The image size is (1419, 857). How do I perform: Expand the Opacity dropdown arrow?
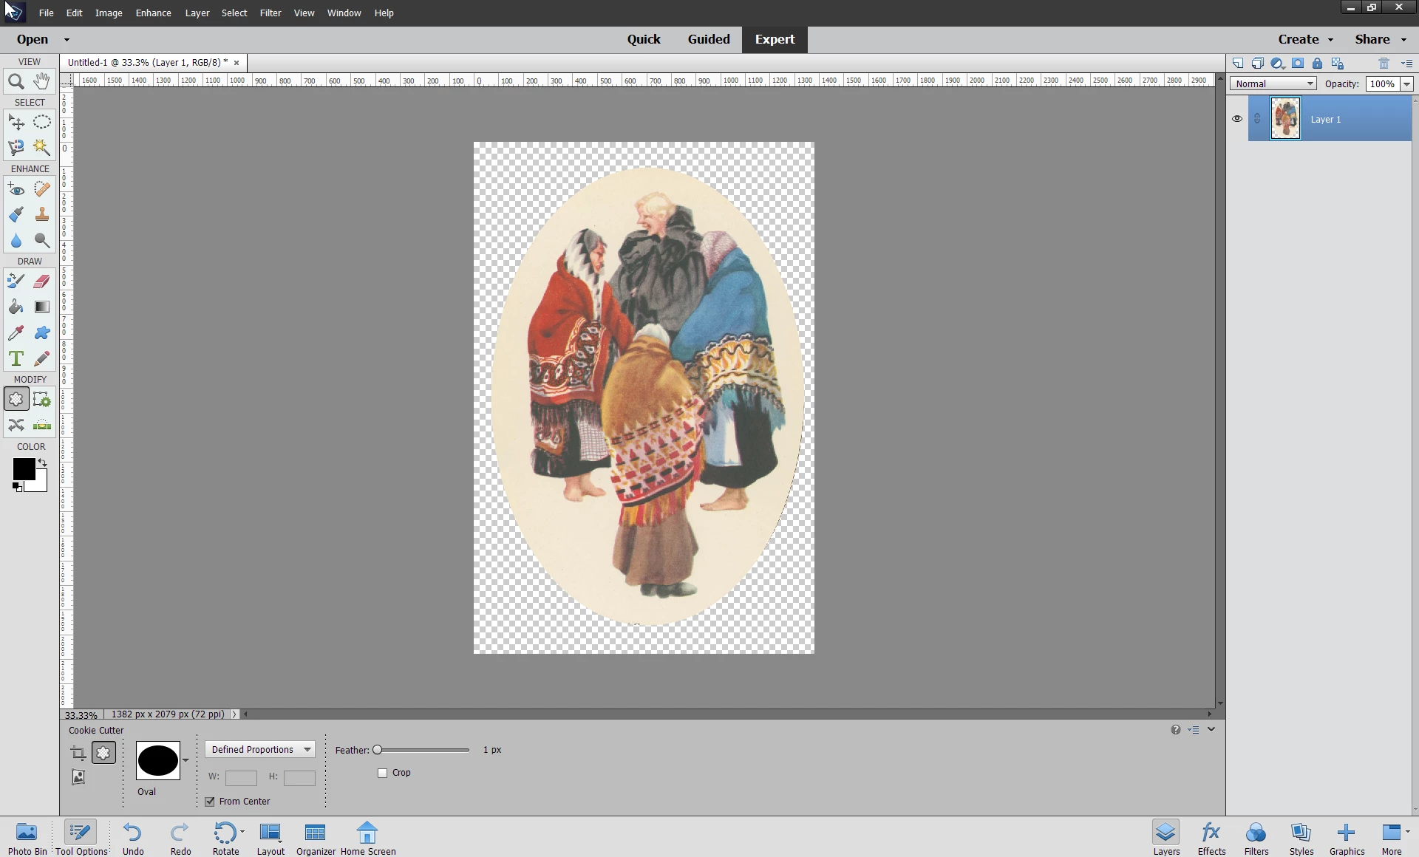pos(1407,83)
